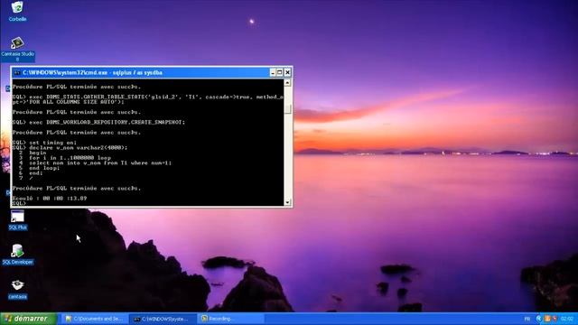Viewport: 578px width, 325px height.
Task: Close the cmd.exe sqlplus window
Action: (x=287, y=72)
